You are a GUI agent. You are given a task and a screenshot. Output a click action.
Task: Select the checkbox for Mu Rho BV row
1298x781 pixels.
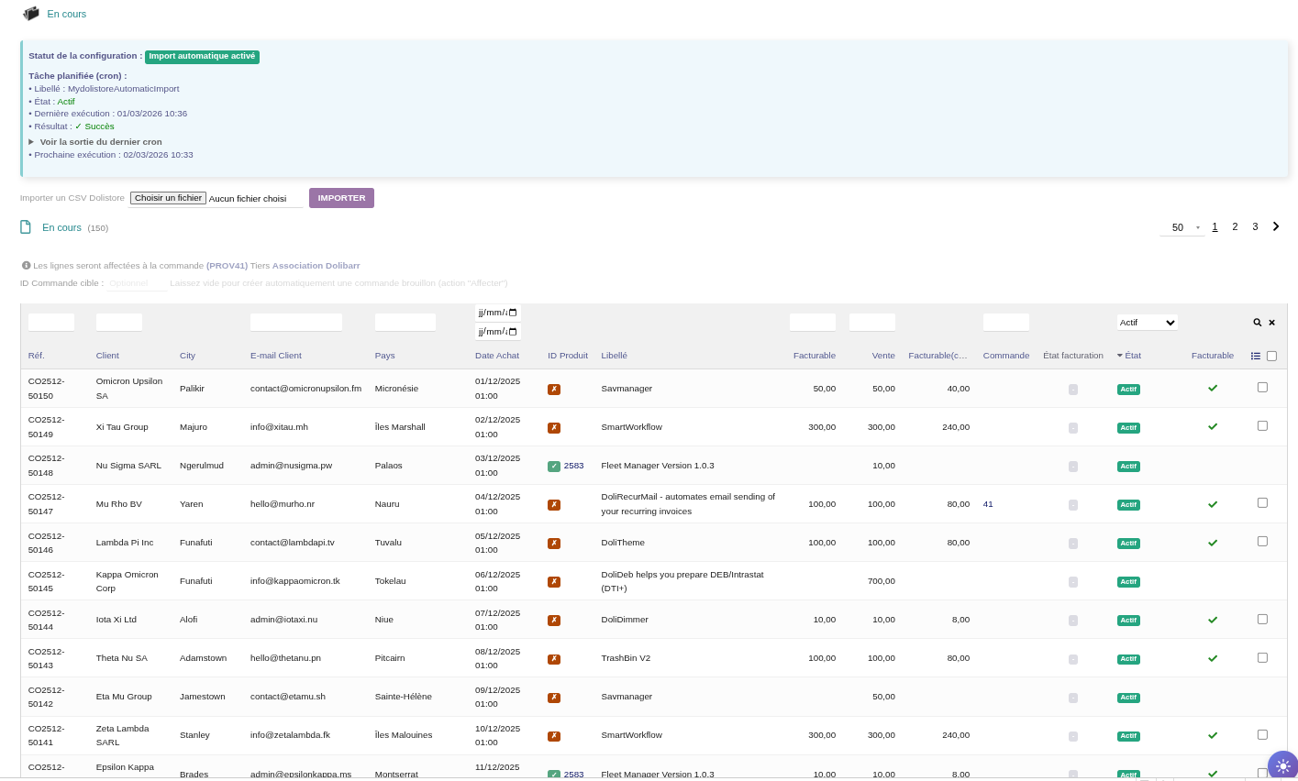pyautogui.click(x=1262, y=503)
